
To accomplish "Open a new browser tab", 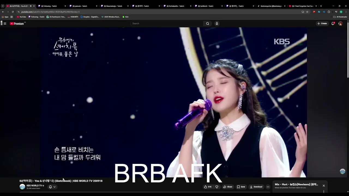I will coord(321,6).
